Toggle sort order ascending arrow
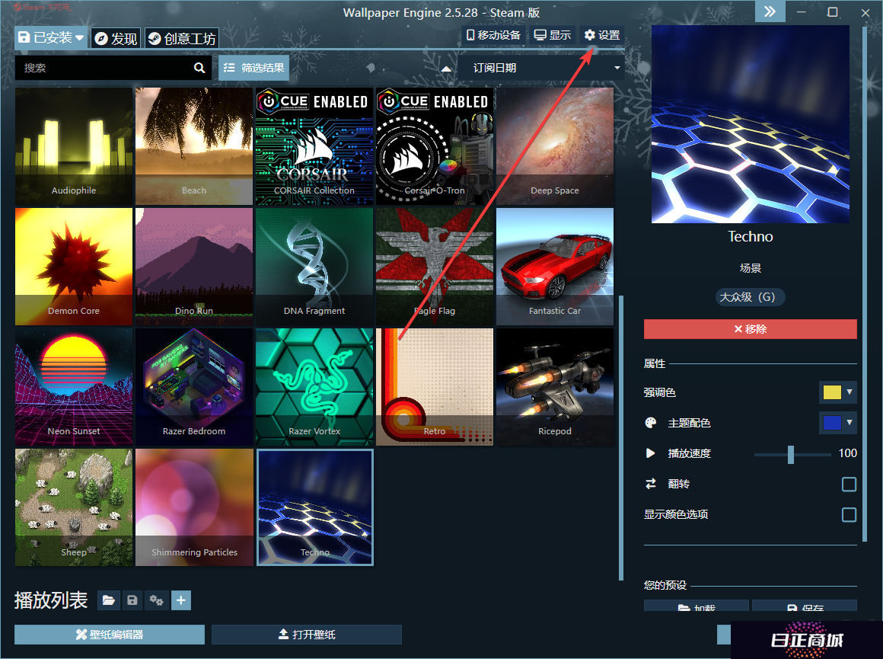883x659 pixels. point(446,69)
